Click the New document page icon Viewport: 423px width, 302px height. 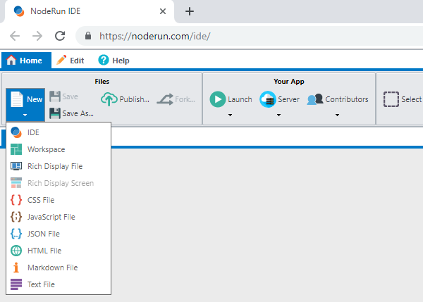tap(17, 99)
